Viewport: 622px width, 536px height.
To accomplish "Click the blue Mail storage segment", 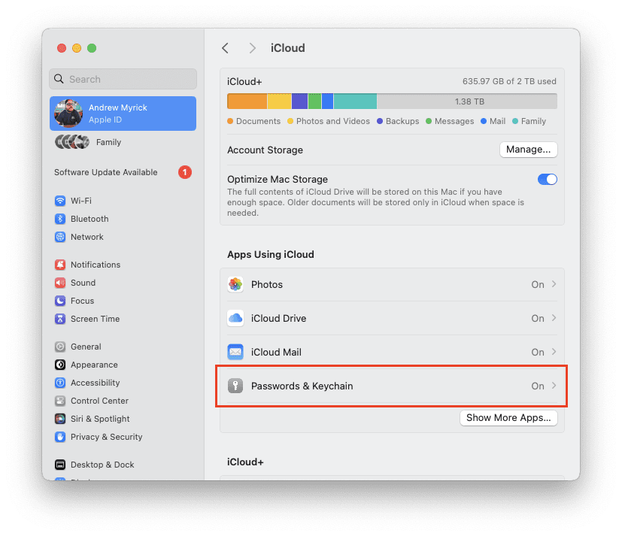I will (x=327, y=101).
